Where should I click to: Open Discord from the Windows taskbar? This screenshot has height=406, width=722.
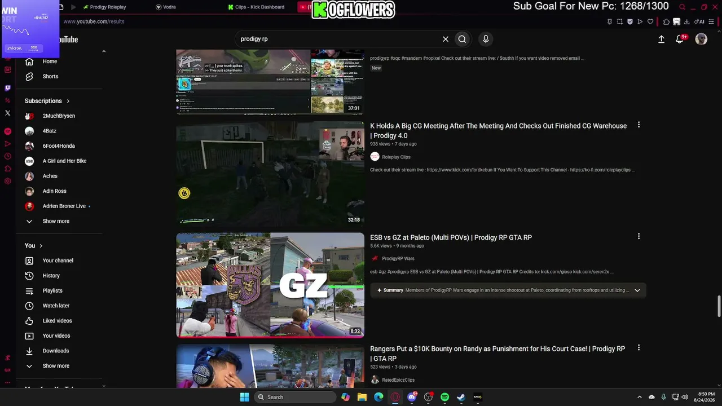click(x=412, y=397)
